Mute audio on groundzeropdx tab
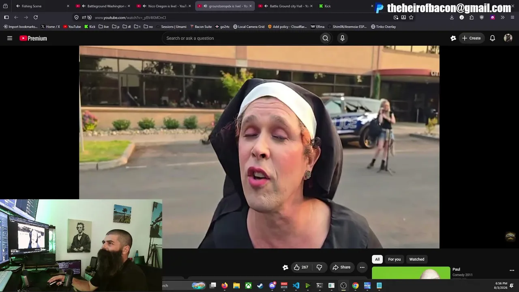 [205, 6]
